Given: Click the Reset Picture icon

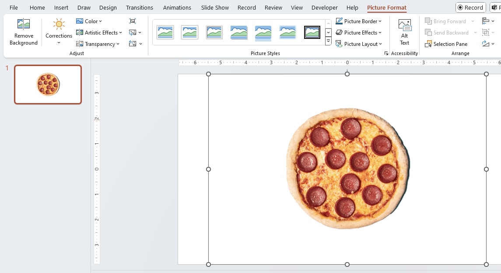Looking at the screenshot, I should point(132,44).
